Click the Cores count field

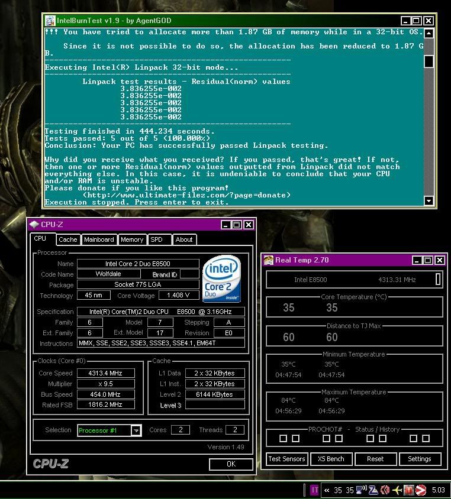coord(181,430)
